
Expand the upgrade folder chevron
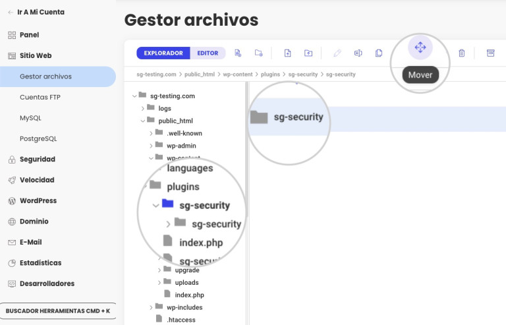[159, 270]
